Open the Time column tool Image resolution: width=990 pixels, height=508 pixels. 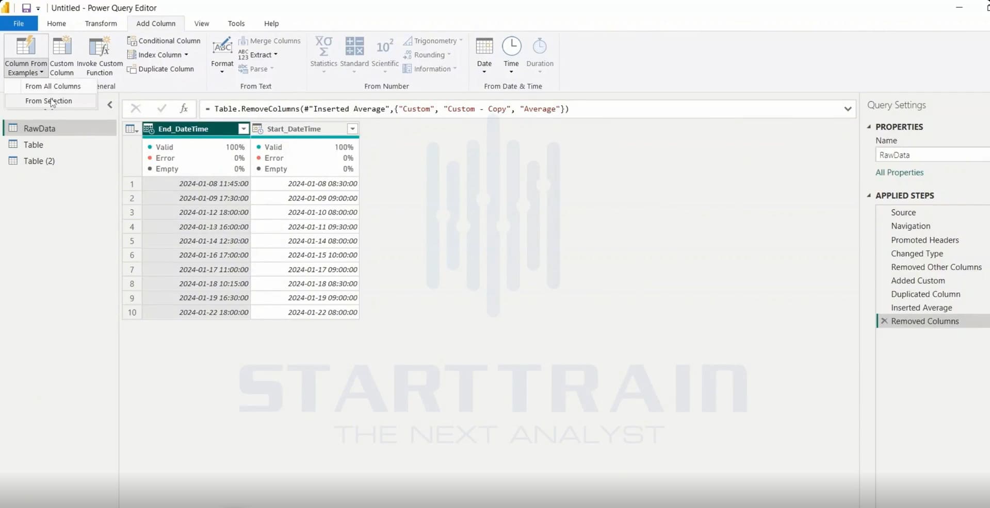511,55
